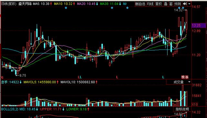
Task: Click the red L marker mid-chart bottom
Action: click(x=117, y=77)
